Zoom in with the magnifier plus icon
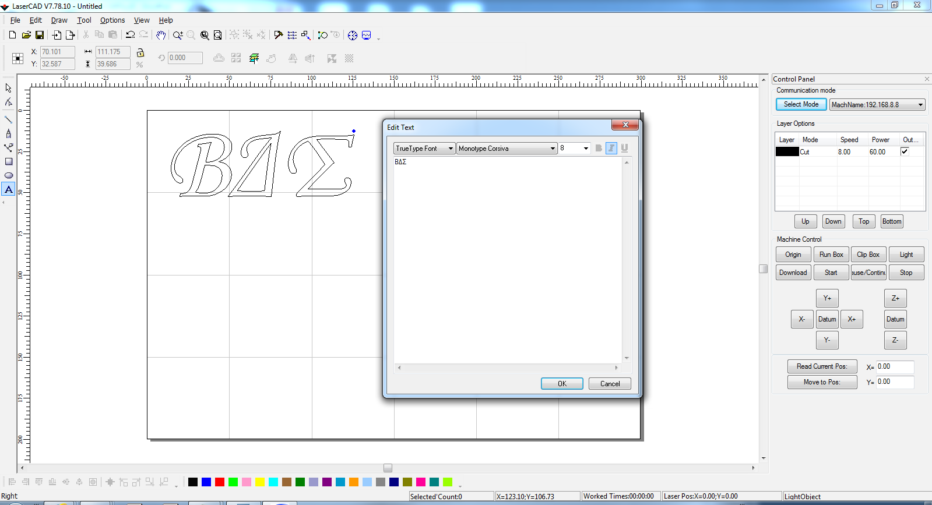The image size is (932, 505). (x=178, y=35)
